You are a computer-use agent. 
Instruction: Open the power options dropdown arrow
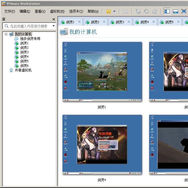point(114,11)
